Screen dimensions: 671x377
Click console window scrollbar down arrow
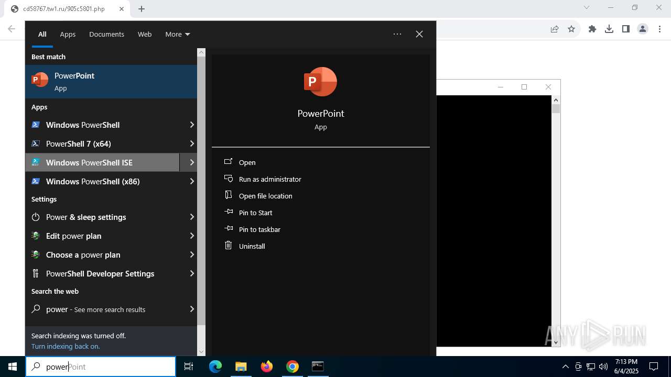[556, 342]
